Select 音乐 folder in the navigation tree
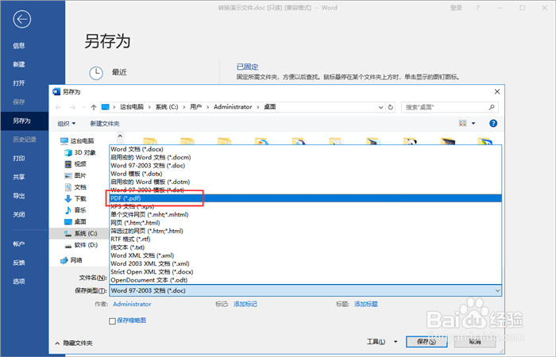Screen dimensions: 556x357 pos(75,209)
